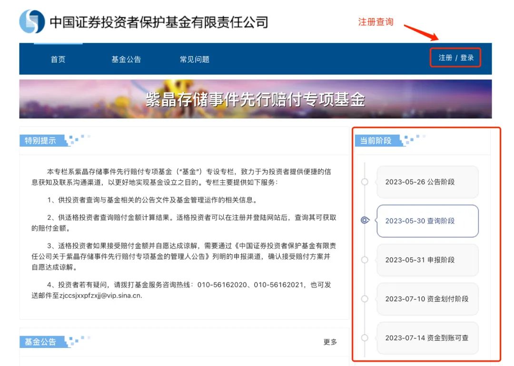The image size is (514, 366).
Task: Select the 2023-05-30 查询阶段 stage card
Action: (x=427, y=221)
